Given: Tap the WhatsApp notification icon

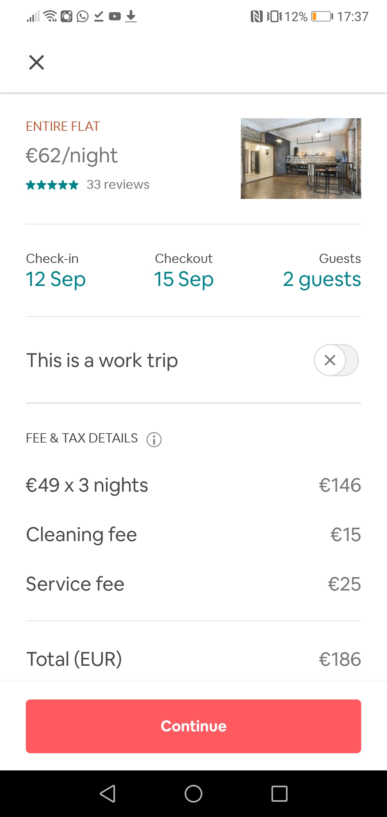Looking at the screenshot, I should pos(82,16).
